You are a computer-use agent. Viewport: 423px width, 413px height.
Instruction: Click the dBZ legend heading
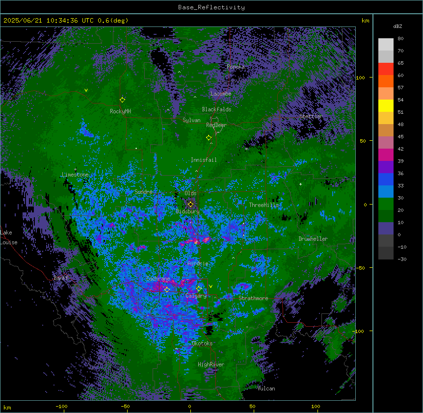pos(397,26)
